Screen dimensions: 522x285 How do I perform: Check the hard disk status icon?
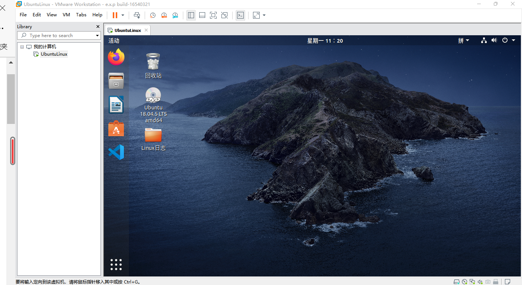point(457,282)
